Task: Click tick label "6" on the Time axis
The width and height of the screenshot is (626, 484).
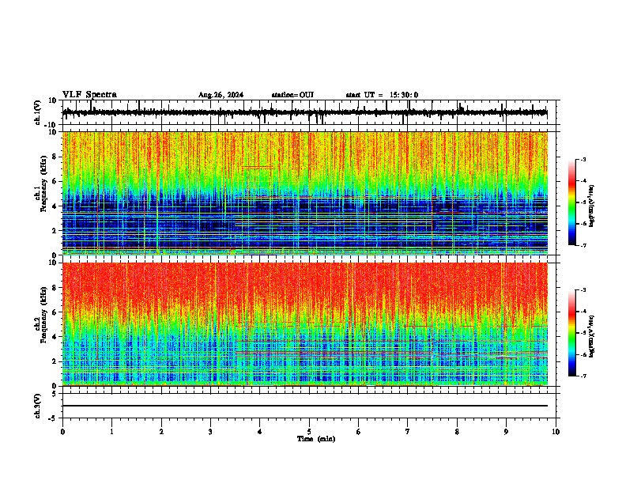Action: click(x=359, y=432)
